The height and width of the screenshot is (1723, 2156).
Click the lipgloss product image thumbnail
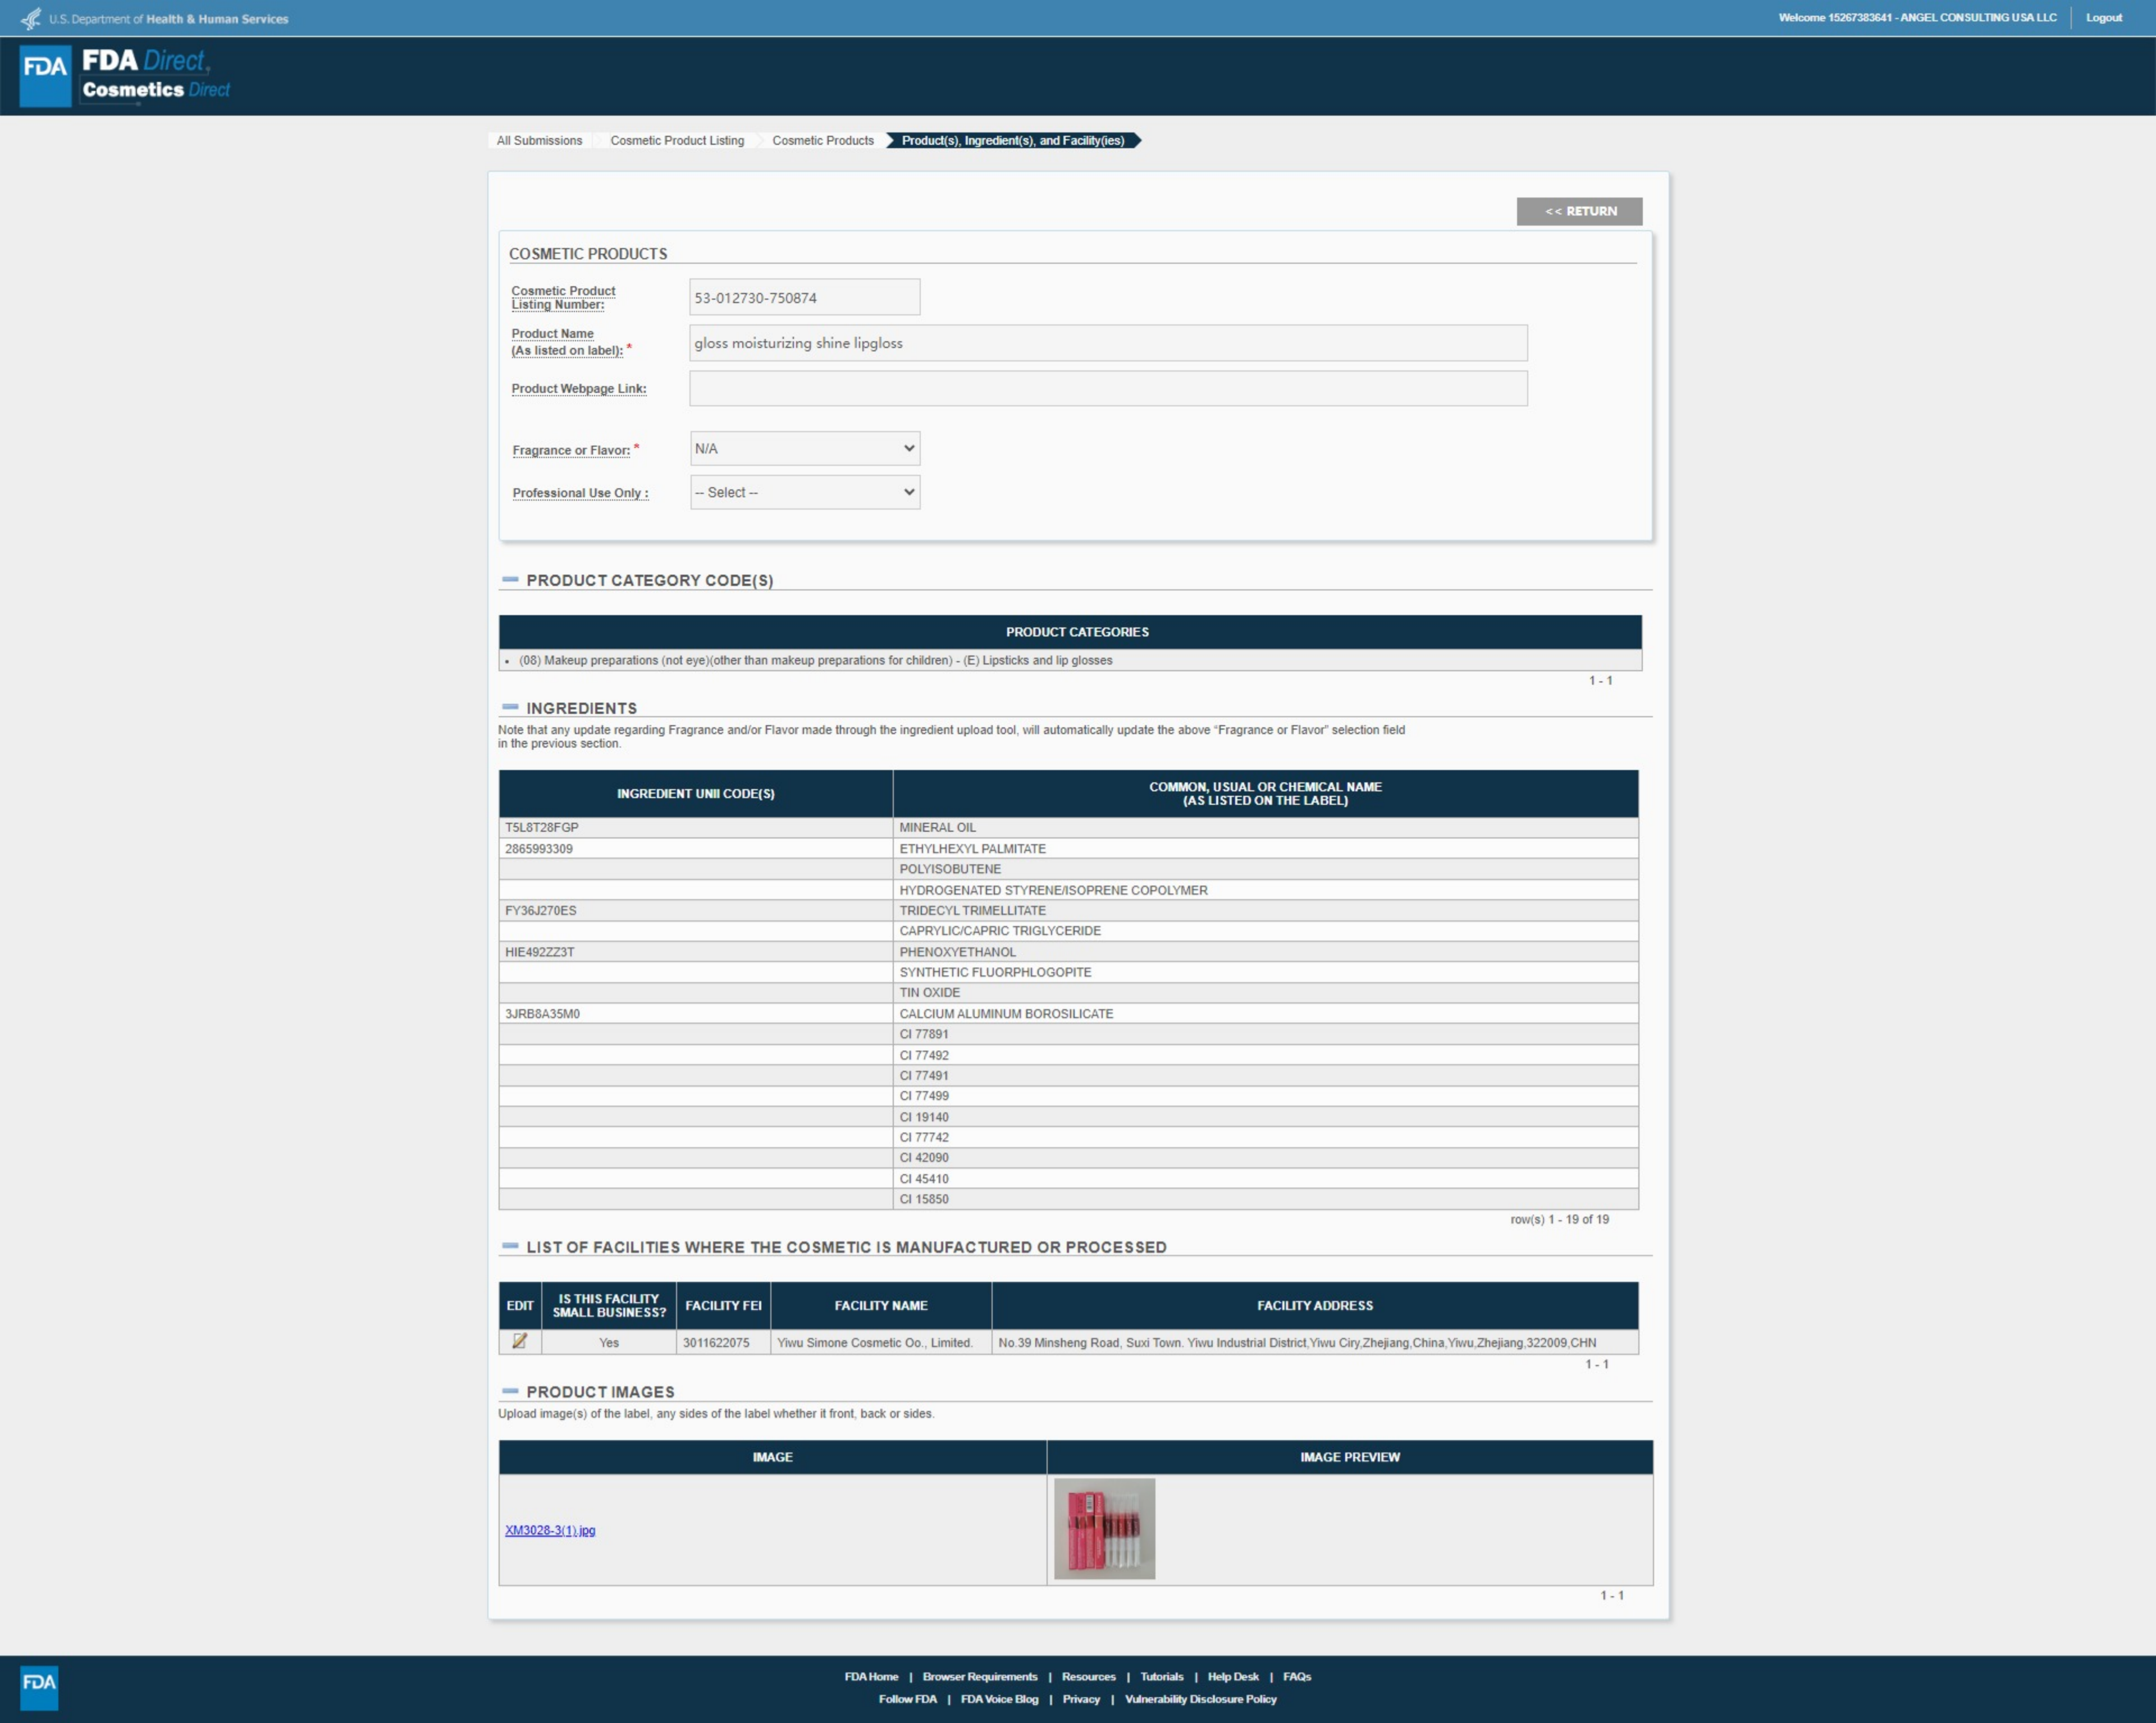click(x=1104, y=1529)
